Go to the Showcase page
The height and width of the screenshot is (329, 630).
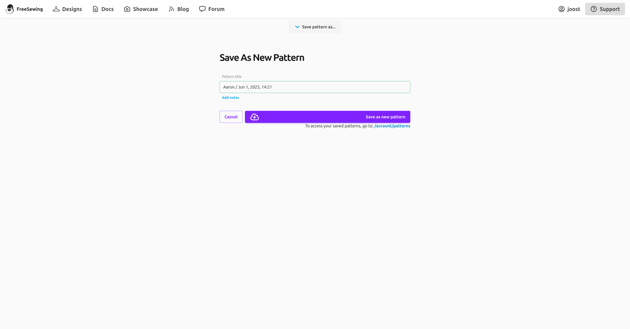(141, 9)
